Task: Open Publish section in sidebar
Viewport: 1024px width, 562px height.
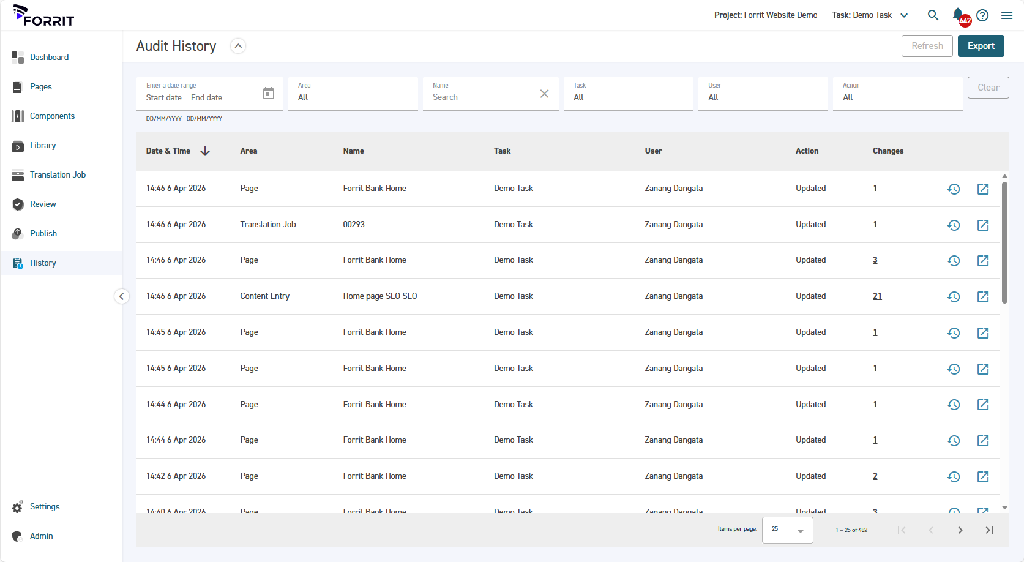Action: [43, 234]
